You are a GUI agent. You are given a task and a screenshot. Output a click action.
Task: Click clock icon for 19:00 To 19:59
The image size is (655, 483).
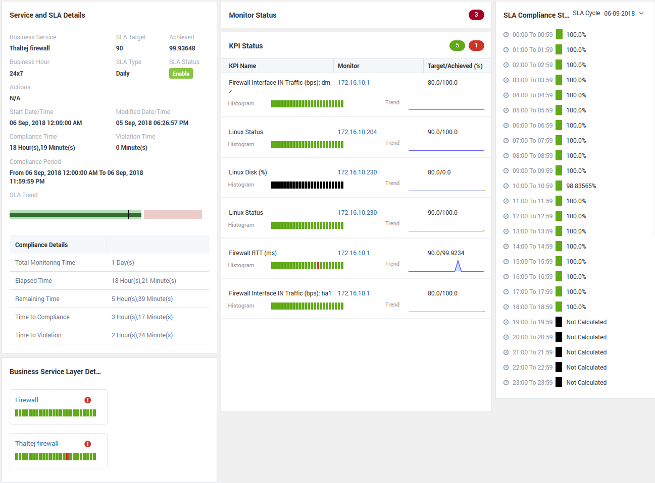coord(506,322)
